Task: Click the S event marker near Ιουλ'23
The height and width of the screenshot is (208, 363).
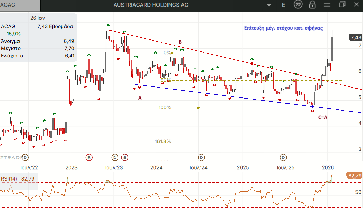Action: coord(125,158)
